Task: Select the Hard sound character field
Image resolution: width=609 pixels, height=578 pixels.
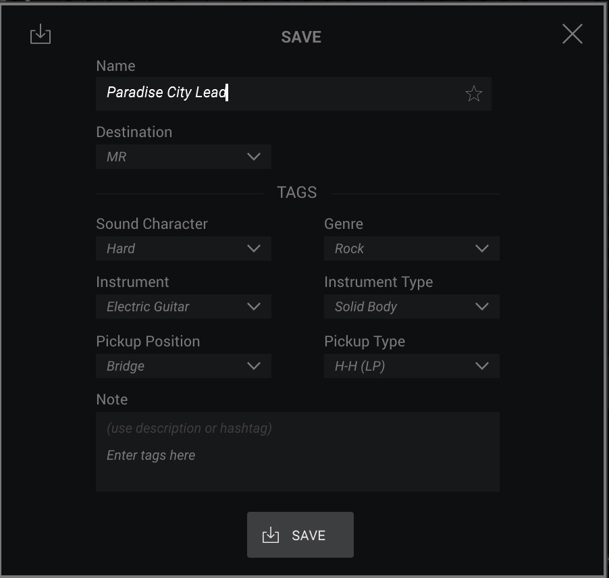Action: click(x=184, y=248)
